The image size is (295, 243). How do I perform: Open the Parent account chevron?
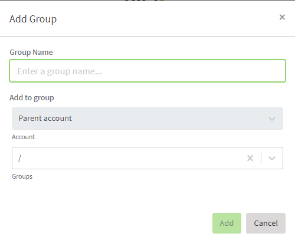click(272, 119)
